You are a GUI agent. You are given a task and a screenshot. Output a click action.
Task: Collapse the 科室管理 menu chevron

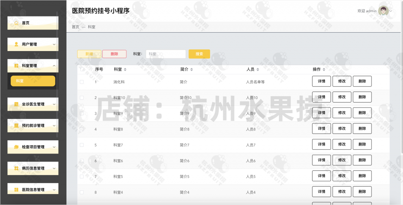pos(54,66)
